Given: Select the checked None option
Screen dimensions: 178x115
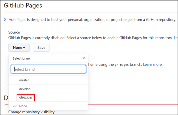Looking at the screenshot, I should pyautogui.click(x=48, y=106).
